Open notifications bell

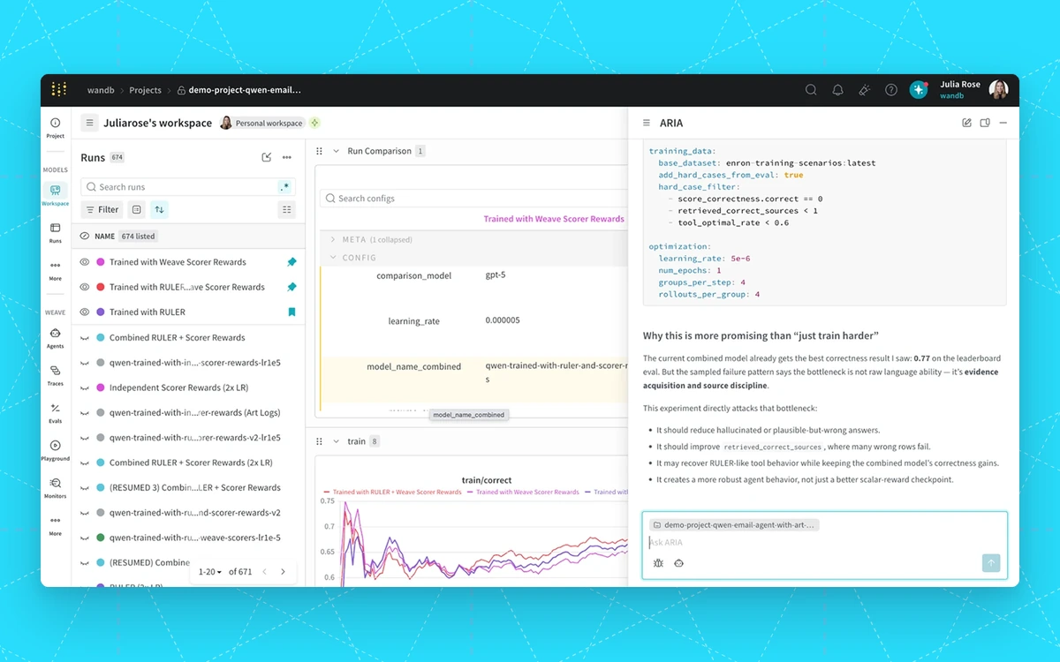[837, 90]
